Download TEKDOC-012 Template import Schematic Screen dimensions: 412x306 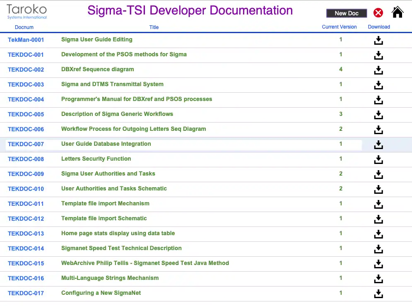[378, 219]
